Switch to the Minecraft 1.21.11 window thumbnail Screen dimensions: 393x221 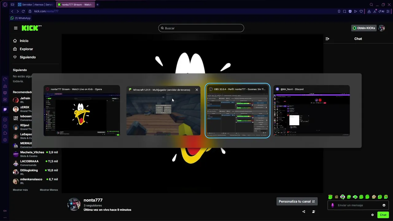(x=163, y=111)
